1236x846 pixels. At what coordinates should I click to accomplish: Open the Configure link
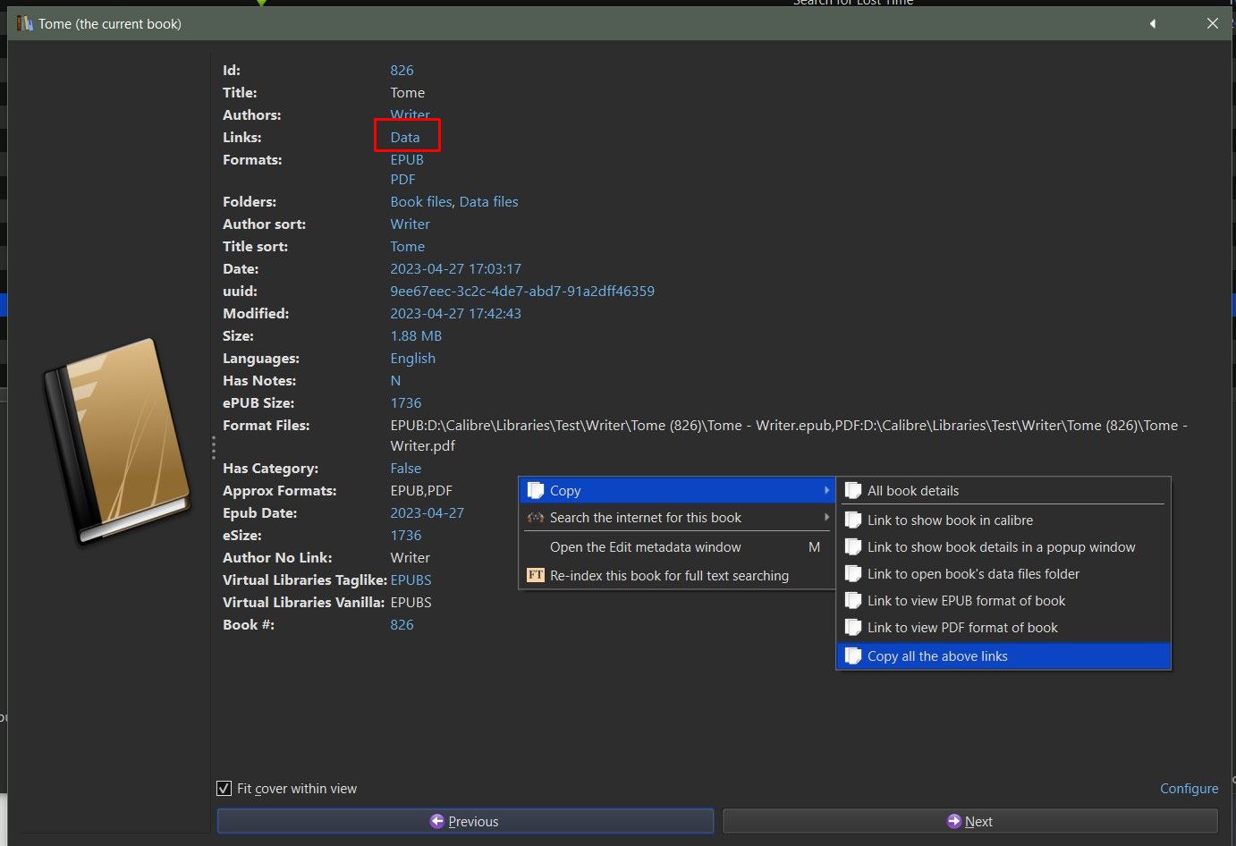[x=1189, y=788]
